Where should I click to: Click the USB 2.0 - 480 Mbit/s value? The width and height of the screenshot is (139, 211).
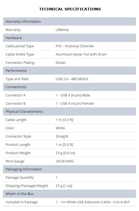coord(72,79)
